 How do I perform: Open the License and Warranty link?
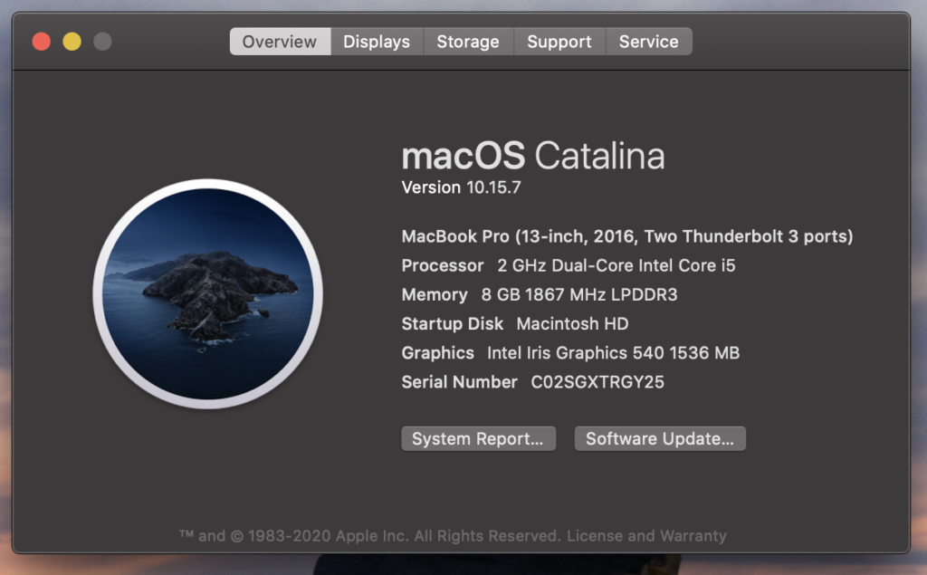tap(646, 536)
